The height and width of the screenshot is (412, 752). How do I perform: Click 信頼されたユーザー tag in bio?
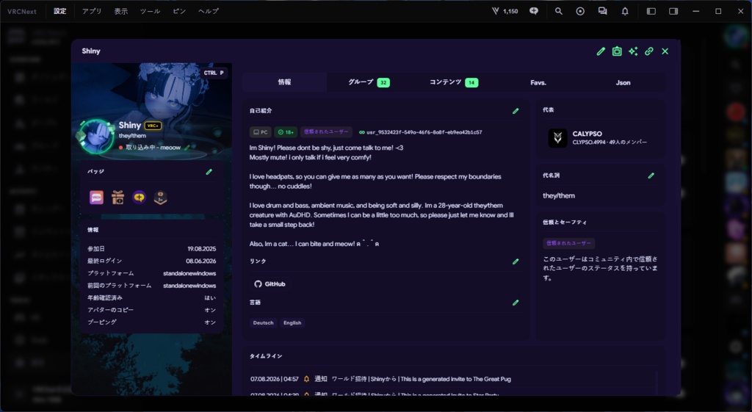click(x=326, y=132)
